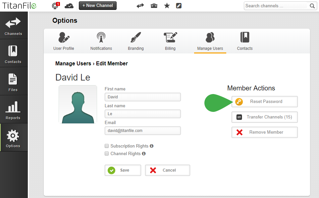
Task: Click the cloud icon in top bar
Action: coord(69,6)
